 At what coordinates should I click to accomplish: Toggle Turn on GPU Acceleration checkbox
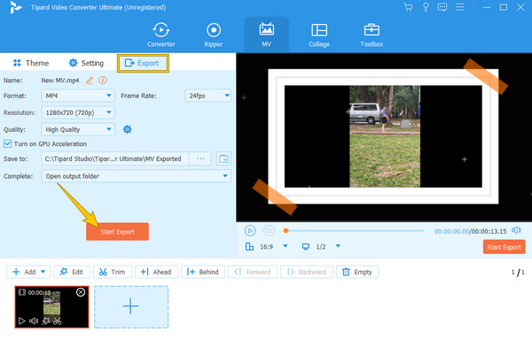click(x=7, y=143)
